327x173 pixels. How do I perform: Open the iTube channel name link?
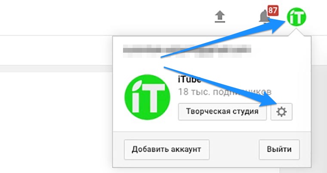[x=189, y=80]
